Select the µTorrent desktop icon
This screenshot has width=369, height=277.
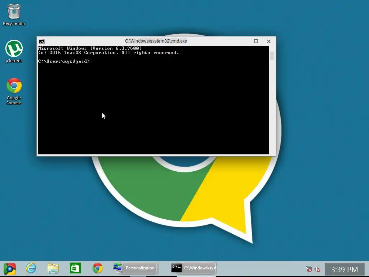point(14,51)
